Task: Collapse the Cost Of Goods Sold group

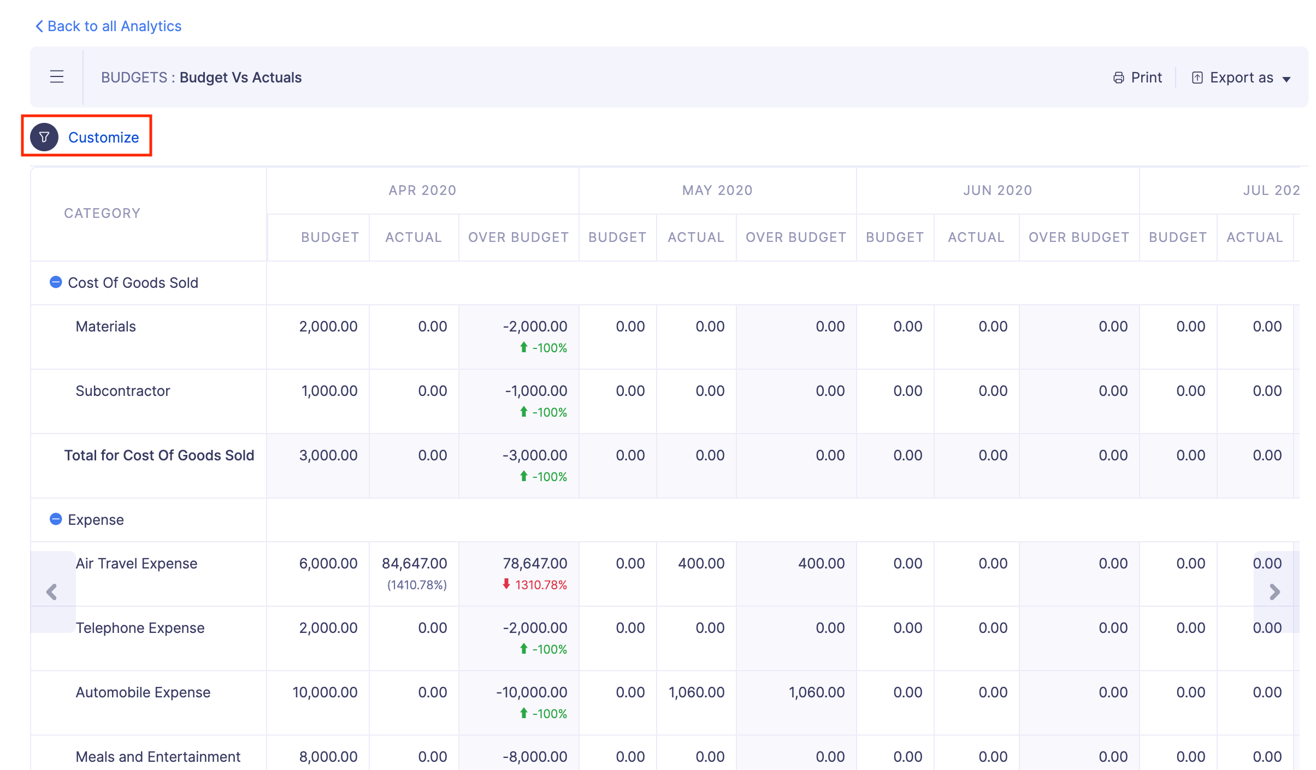Action: 56,282
